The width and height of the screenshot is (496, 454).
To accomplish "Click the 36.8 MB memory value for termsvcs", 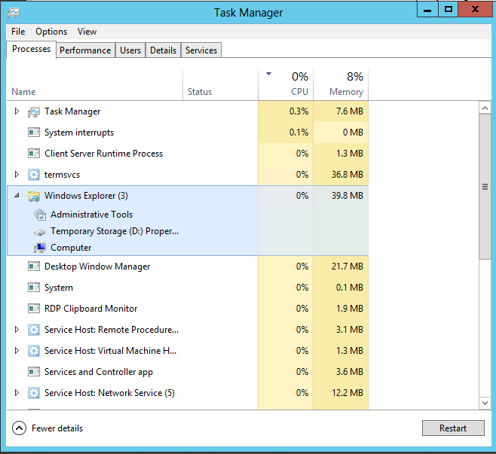I will pyautogui.click(x=348, y=175).
